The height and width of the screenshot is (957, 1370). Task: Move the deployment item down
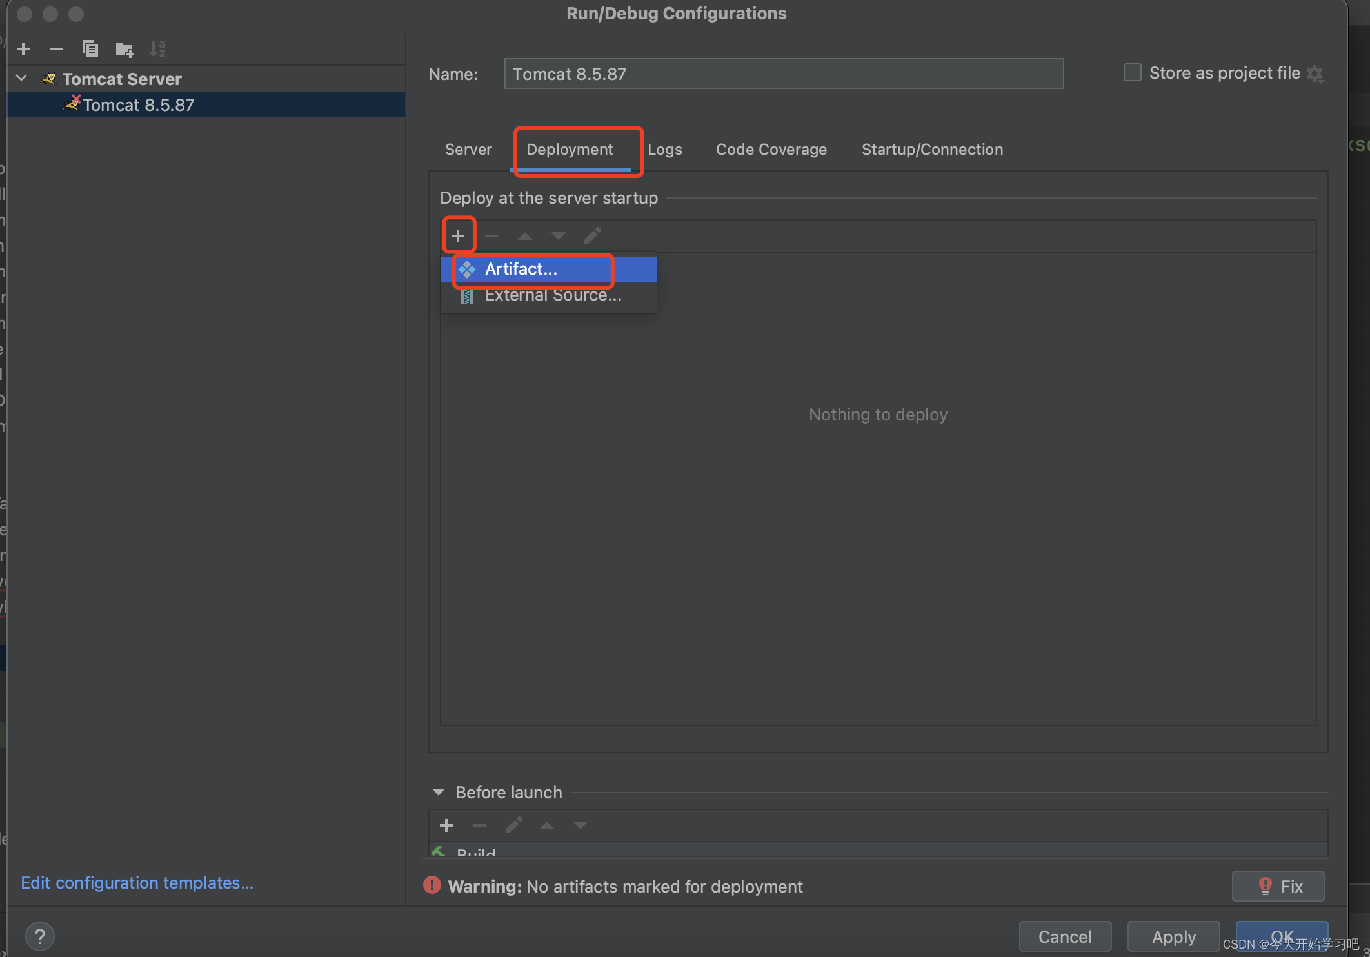[559, 236]
